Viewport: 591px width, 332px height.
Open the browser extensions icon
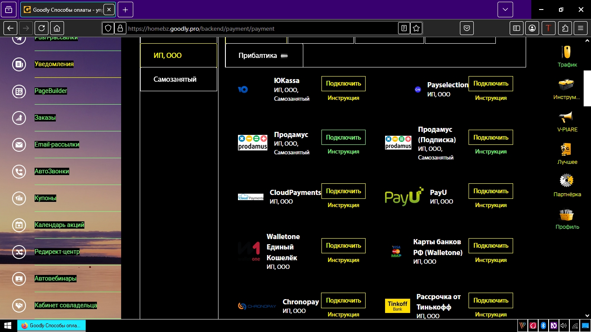pos(565,28)
